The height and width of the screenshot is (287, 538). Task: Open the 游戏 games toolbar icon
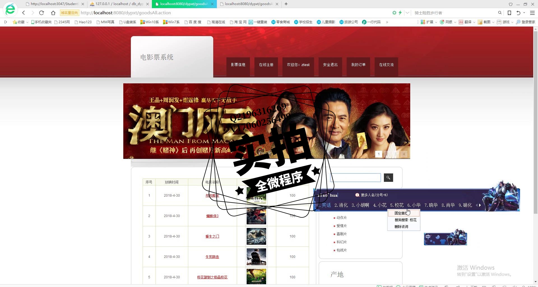tap(499, 22)
